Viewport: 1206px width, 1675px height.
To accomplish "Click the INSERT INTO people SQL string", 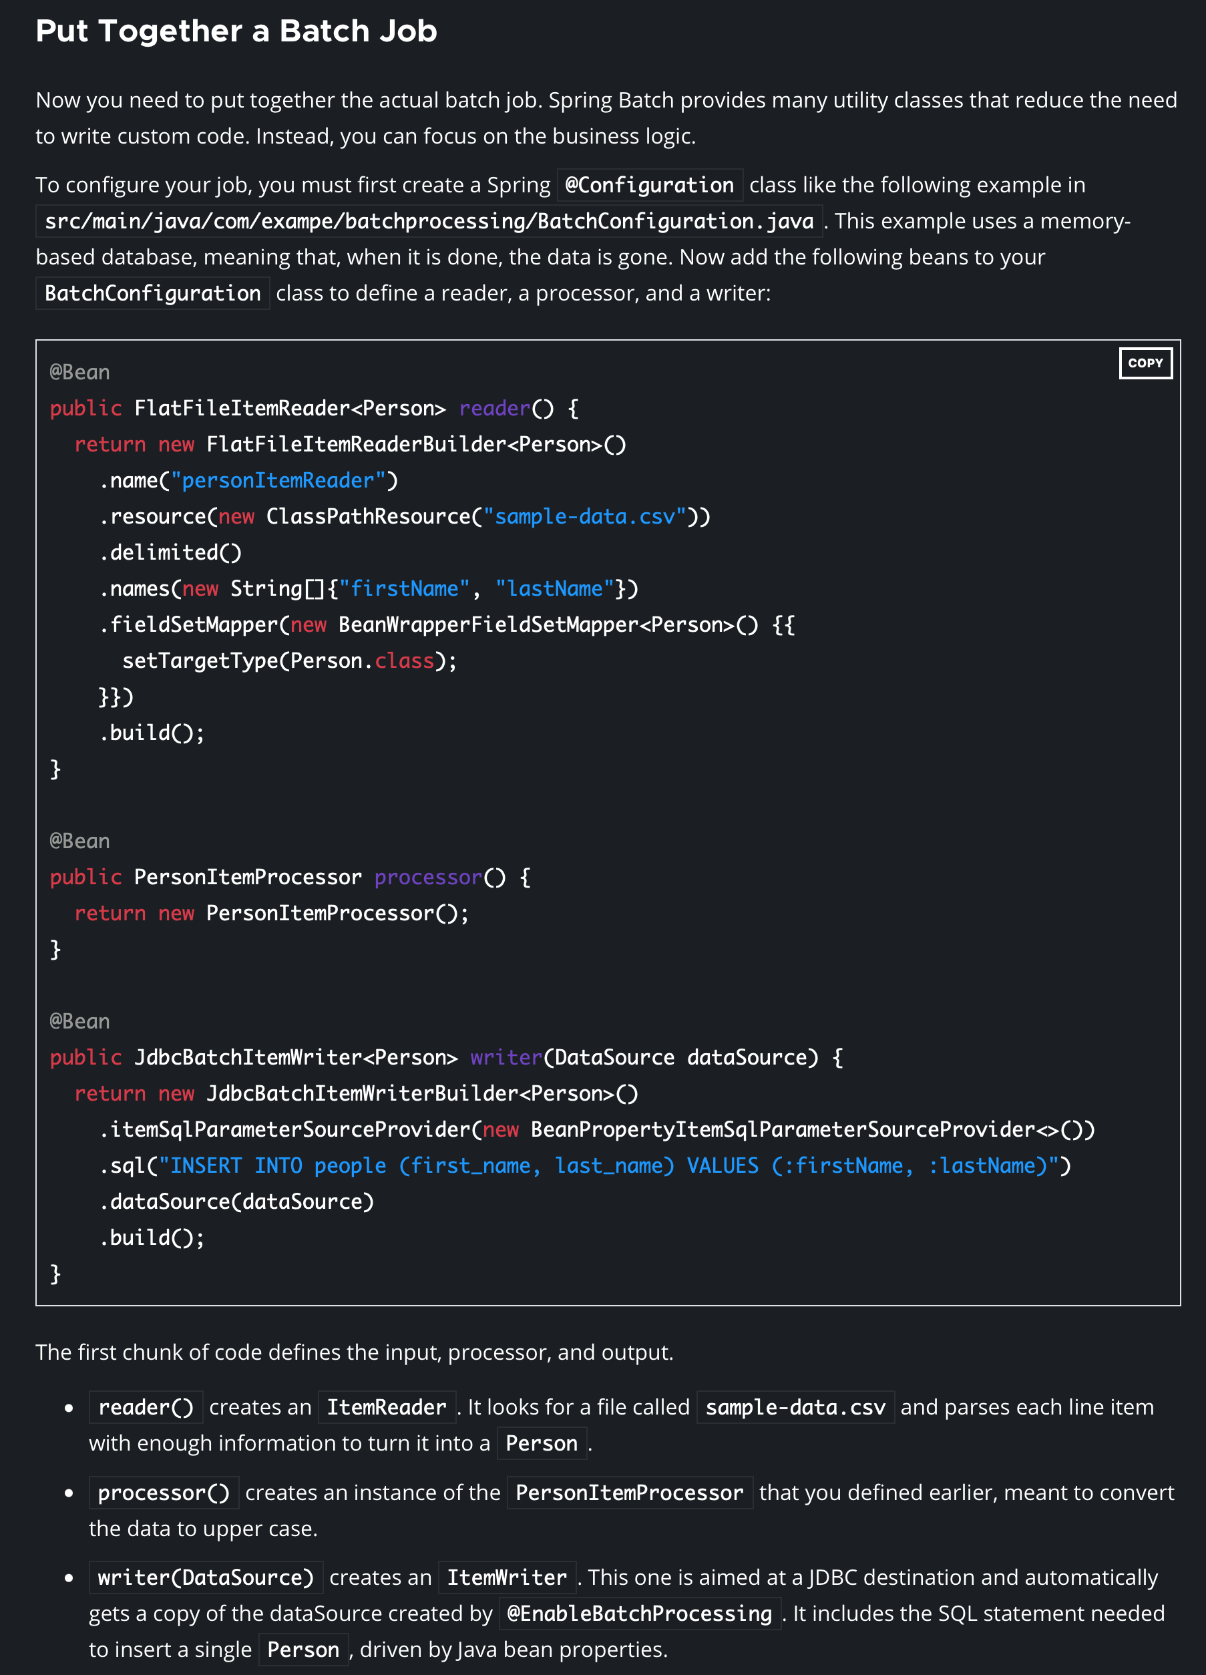I will (x=608, y=1166).
